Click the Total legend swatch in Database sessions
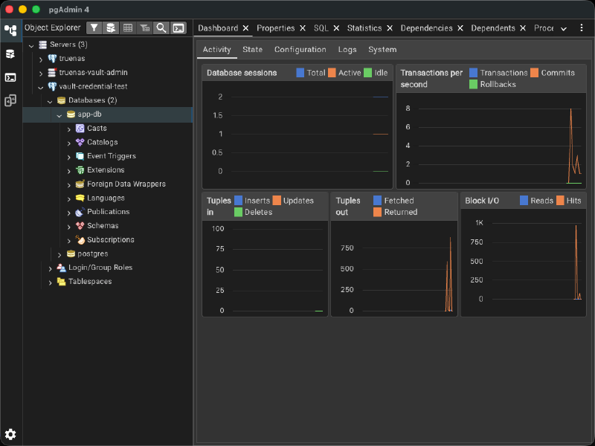The width and height of the screenshot is (595, 446). 300,73
